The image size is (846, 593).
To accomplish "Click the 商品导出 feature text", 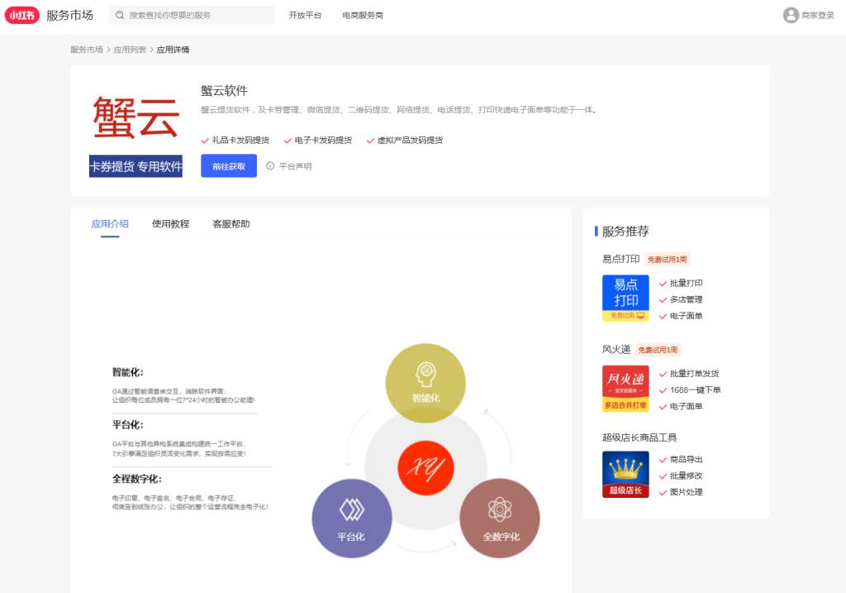I will [686, 459].
